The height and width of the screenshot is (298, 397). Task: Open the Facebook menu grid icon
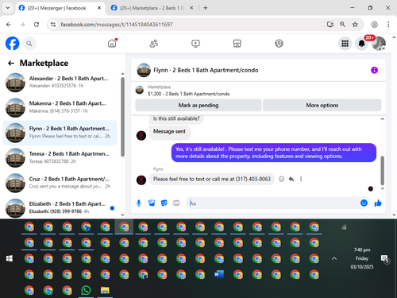click(x=345, y=44)
